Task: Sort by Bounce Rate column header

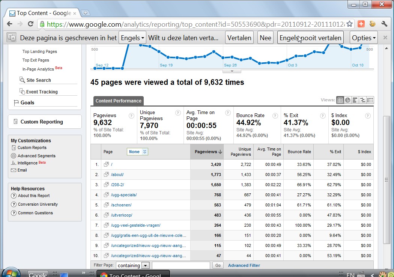Action: (x=299, y=152)
